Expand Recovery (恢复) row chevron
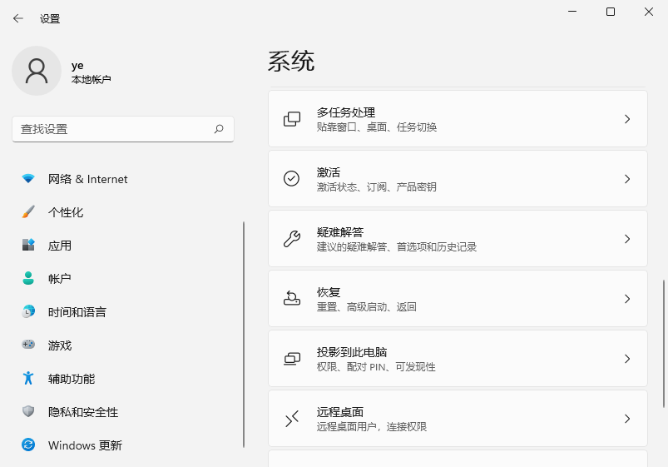The image size is (668, 467). [x=627, y=299]
